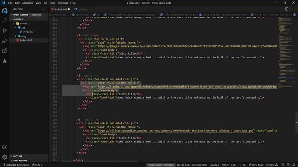
Task: Change the CRLF end of line setting
Action: [x=234, y=165]
